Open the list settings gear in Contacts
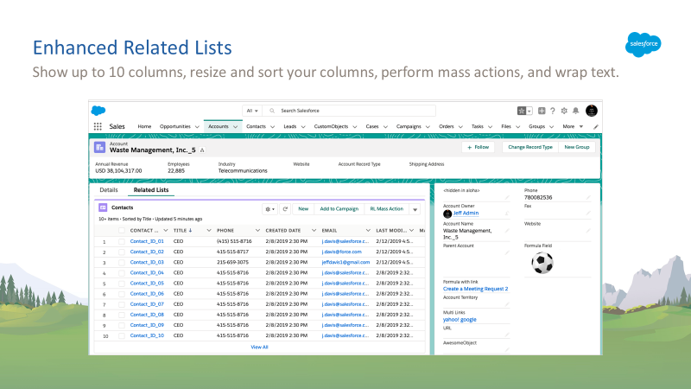Screen dimensions: 691x389 (x=269, y=209)
